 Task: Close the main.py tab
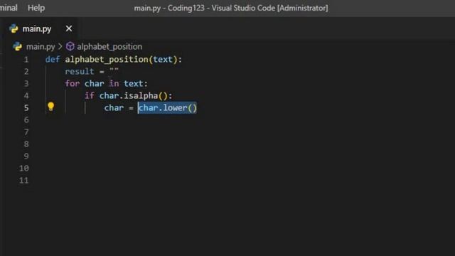[69, 28]
